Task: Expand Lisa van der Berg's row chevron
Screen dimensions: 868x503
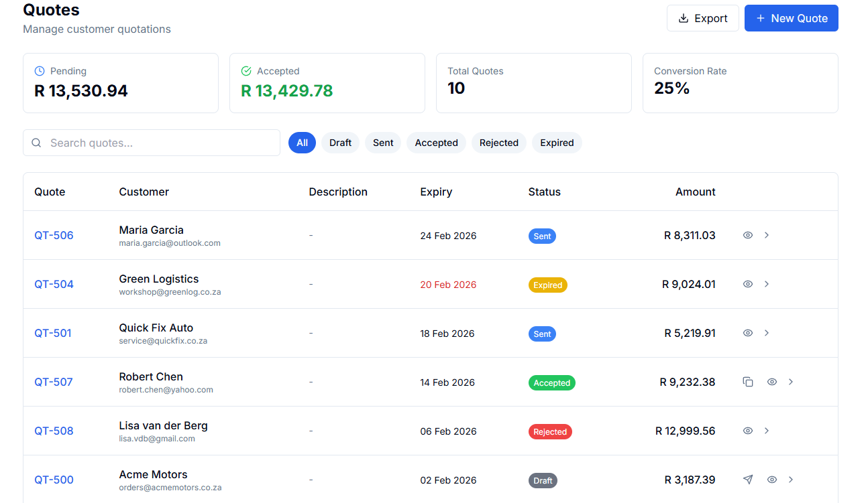Action: click(x=767, y=431)
